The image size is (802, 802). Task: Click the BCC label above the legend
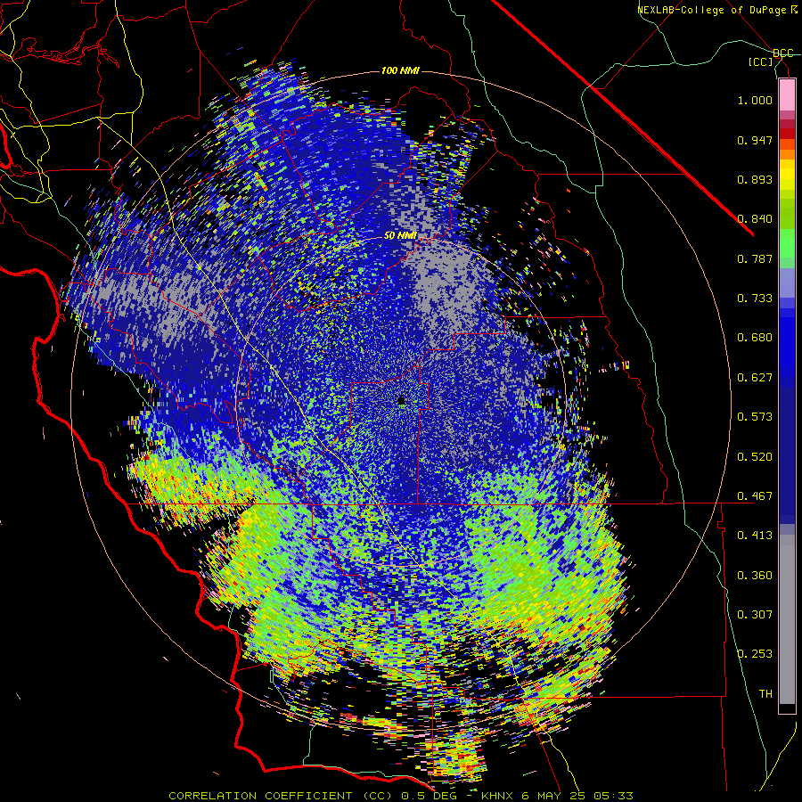[x=783, y=53]
